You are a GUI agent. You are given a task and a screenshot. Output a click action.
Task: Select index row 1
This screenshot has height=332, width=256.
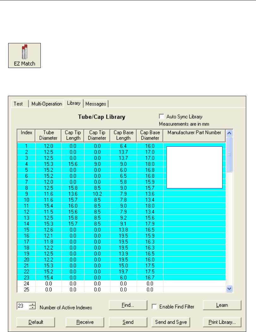[x=121, y=146]
